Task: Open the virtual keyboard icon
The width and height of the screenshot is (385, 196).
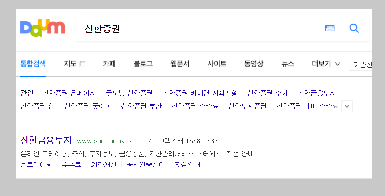Action: [330, 28]
